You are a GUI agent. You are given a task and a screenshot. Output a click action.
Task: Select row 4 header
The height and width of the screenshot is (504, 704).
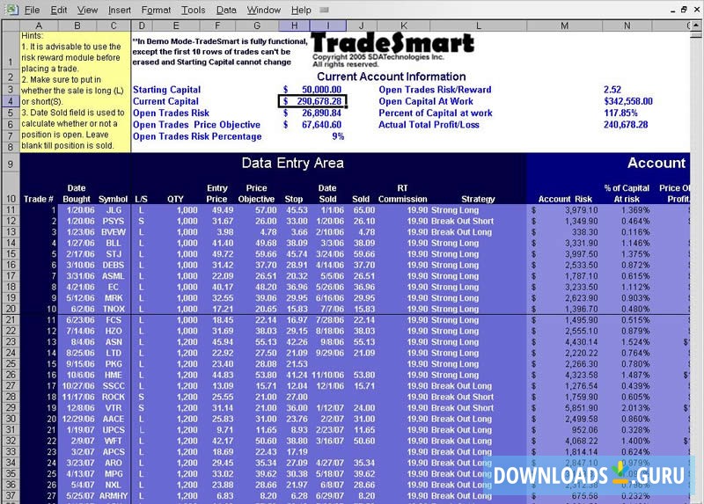point(11,101)
